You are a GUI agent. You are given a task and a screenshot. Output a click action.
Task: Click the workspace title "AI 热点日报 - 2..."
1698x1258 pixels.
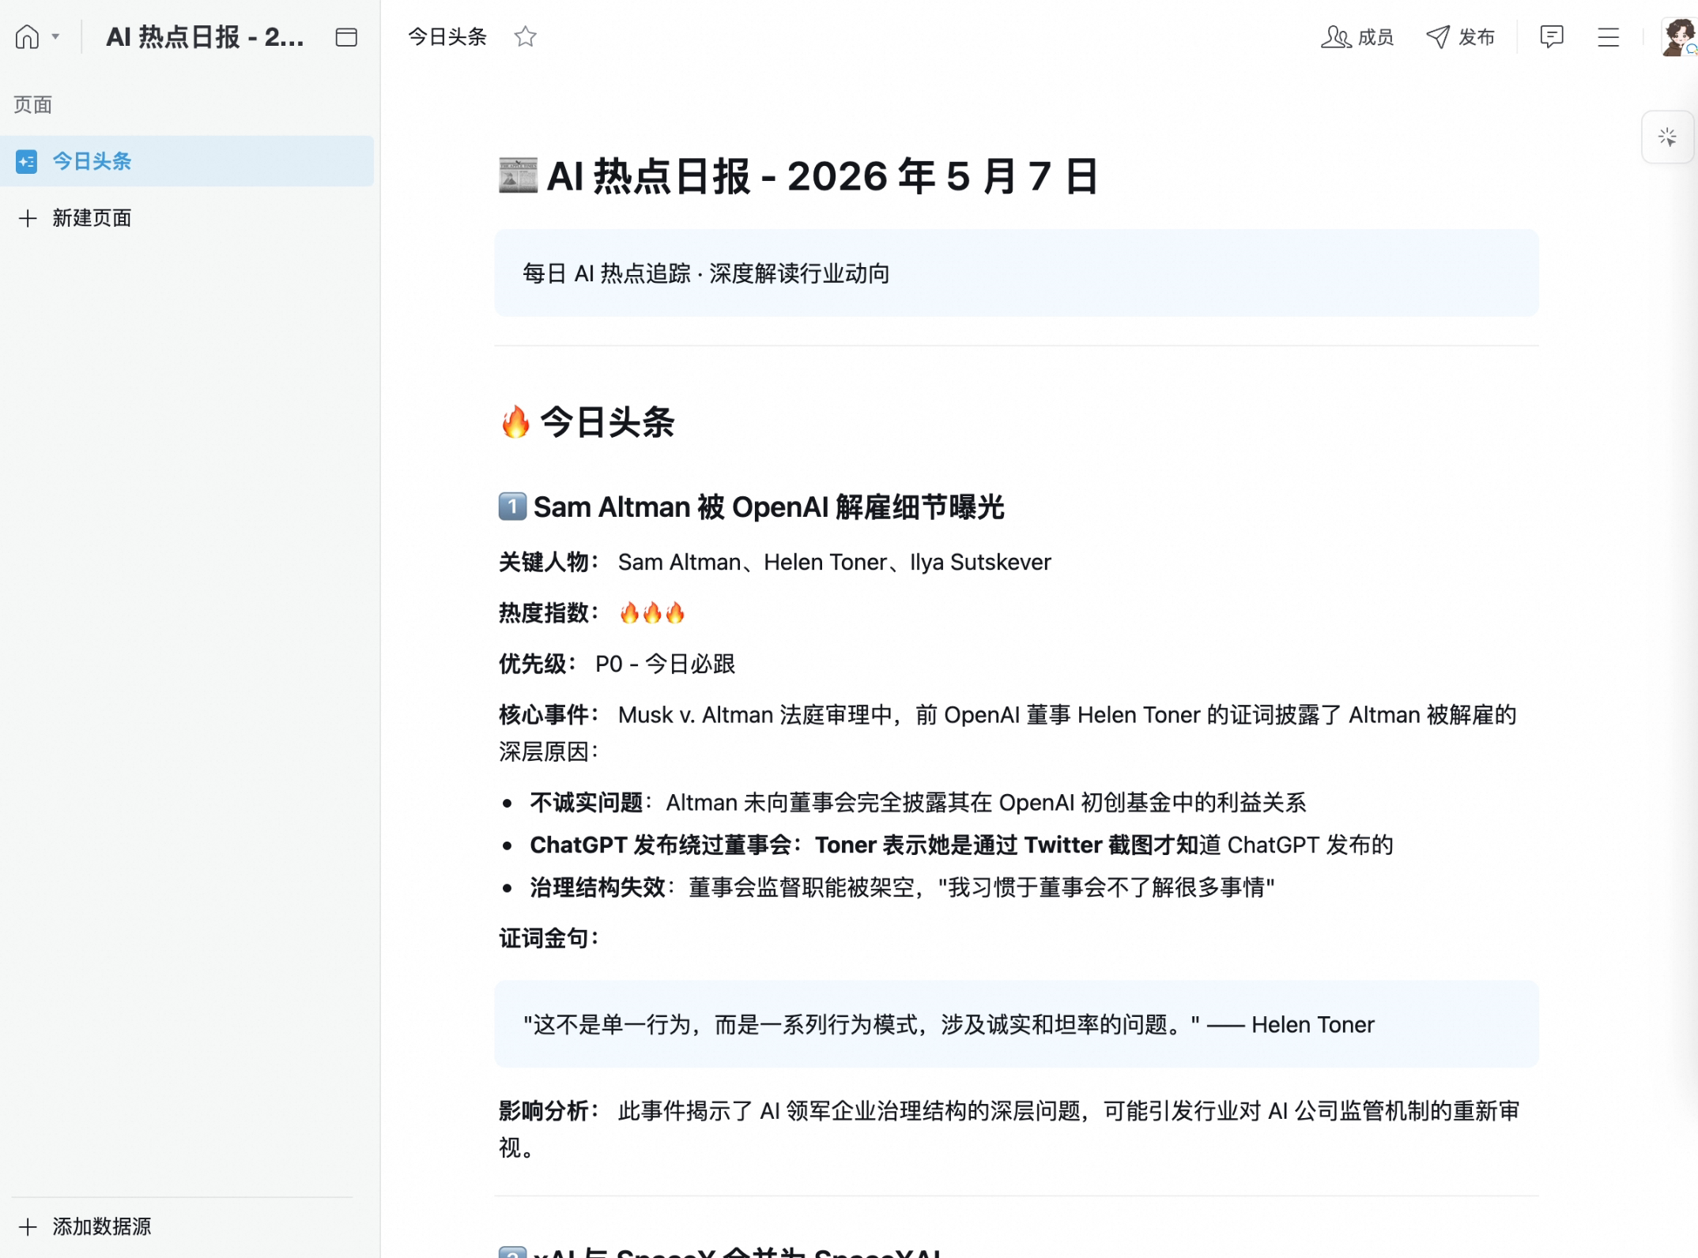(x=205, y=37)
